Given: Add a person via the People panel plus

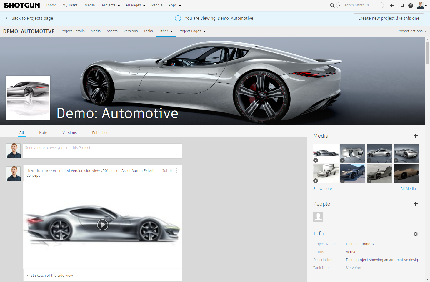Looking at the screenshot, I should coord(416,204).
